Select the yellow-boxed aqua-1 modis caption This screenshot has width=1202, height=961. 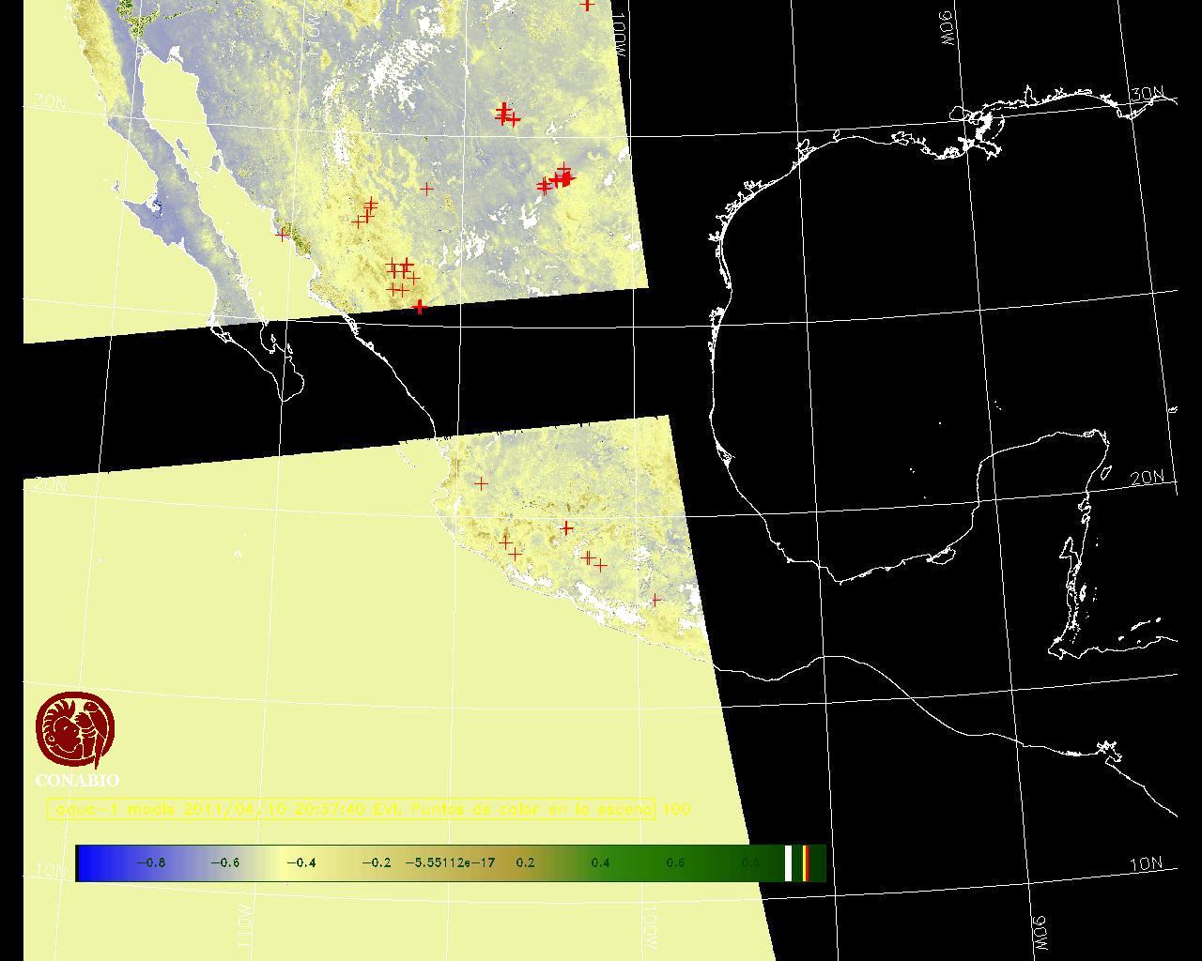pos(350,809)
